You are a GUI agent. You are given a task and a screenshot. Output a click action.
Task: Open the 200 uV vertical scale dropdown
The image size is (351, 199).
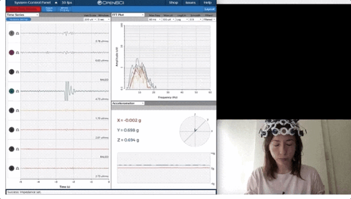[x=90, y=20]
